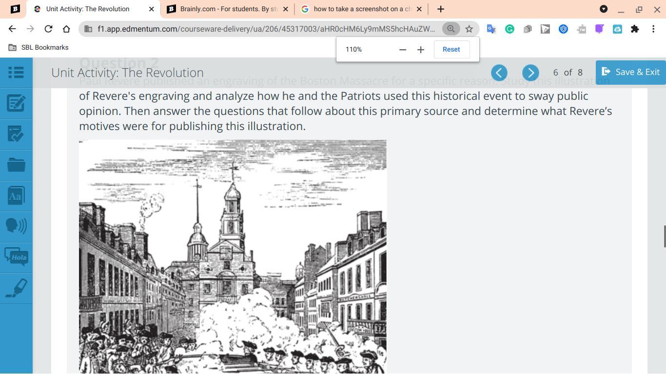The height and width of the screenshot is (374, 666).
Task: Open the Edmentum course outline list icon
Action: pos(16,73)
